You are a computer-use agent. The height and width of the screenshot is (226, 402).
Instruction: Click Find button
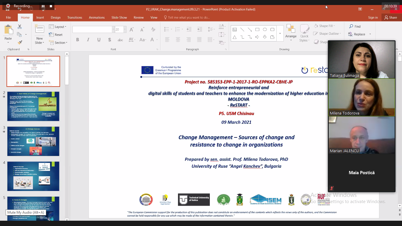tap(355, 26)
